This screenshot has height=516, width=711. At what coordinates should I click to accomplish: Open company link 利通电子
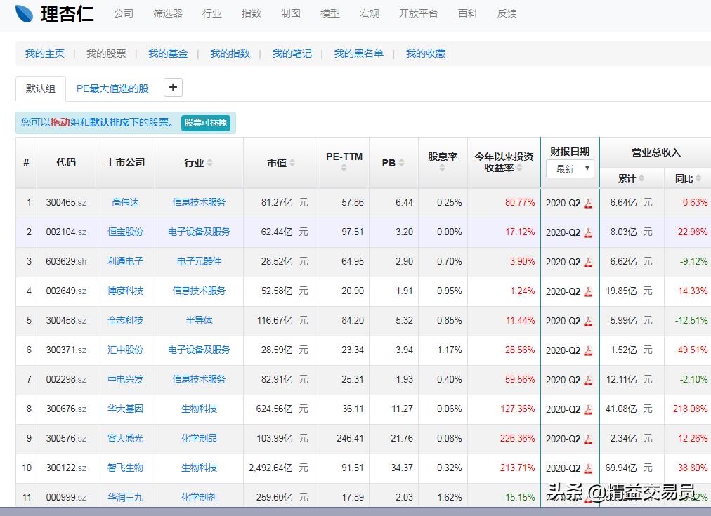(x=125, y=261)
